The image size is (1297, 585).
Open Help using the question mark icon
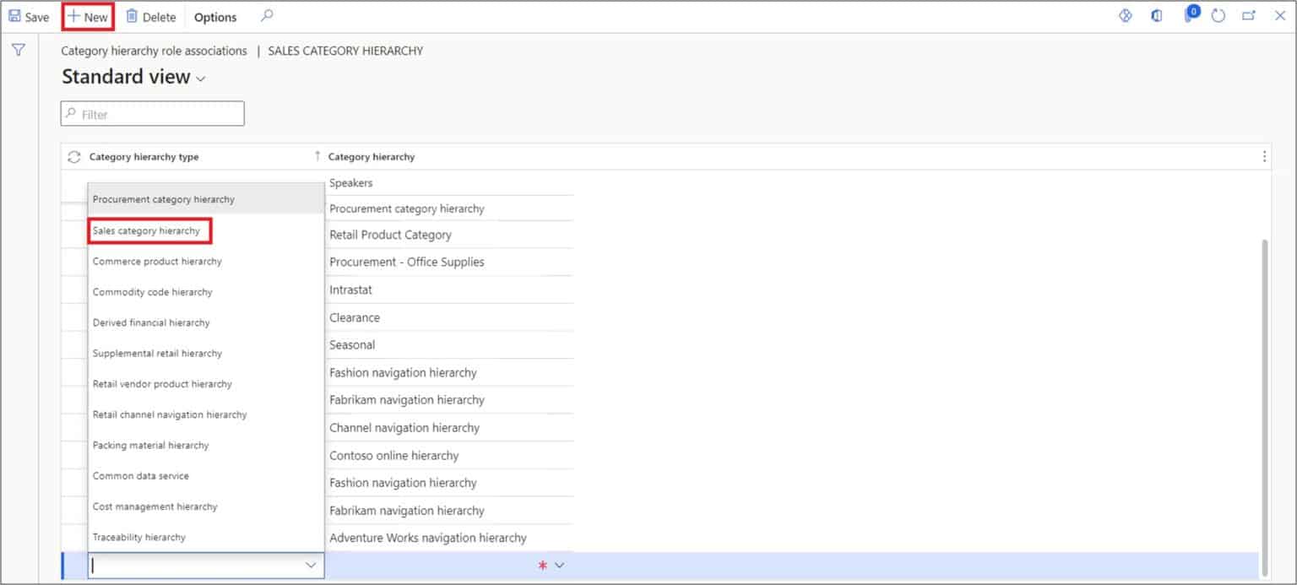[x=1126, y=15]
